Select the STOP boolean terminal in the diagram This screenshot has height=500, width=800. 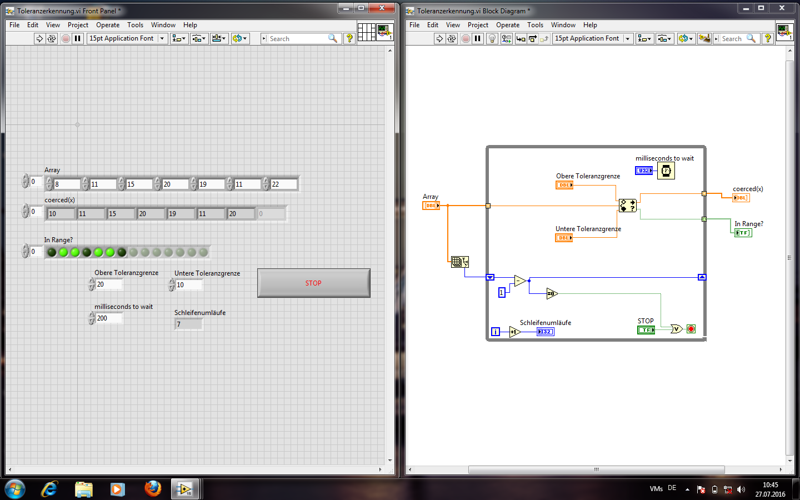coord(646,330)
